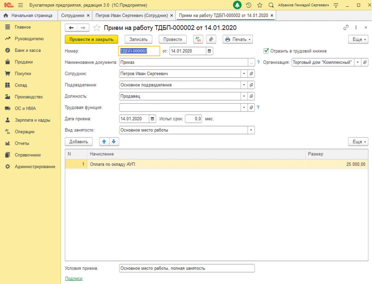Image resolution: width=372 pixels, height=284 pixels.
Task: Select the Оплата по окладу АУП row
Action: tap(217, 164)
